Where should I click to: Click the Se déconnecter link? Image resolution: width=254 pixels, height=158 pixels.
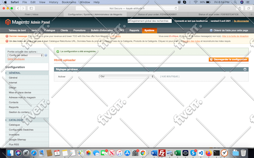point(241,21)
